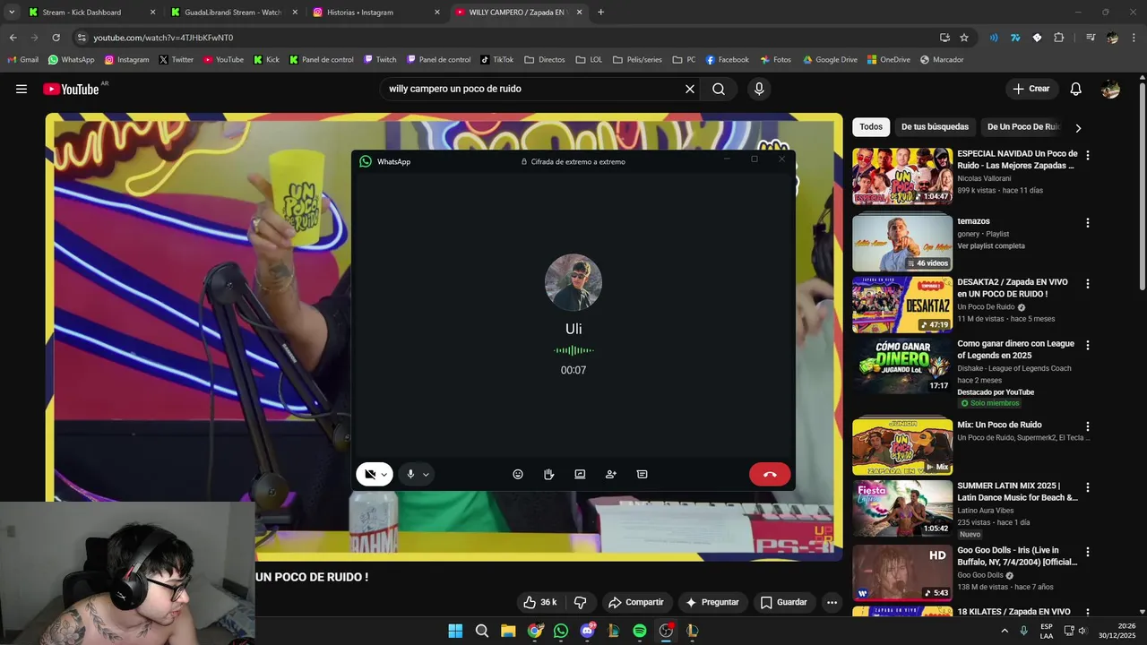Turn on camera in WhatsApp call
This screenshot has height=645, width=1147.
pyautogui.click(x=369, y=474)
